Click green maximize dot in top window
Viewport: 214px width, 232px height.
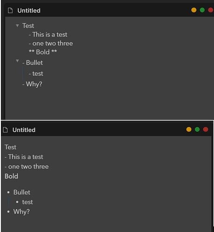[202, 10]
